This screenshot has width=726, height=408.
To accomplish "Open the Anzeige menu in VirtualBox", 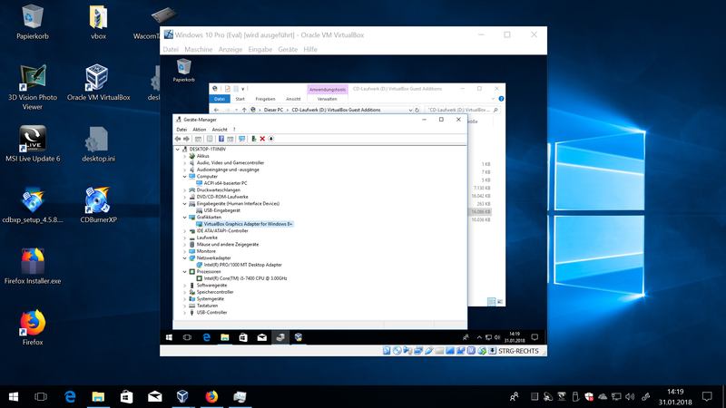I will (x=231, y=49).
